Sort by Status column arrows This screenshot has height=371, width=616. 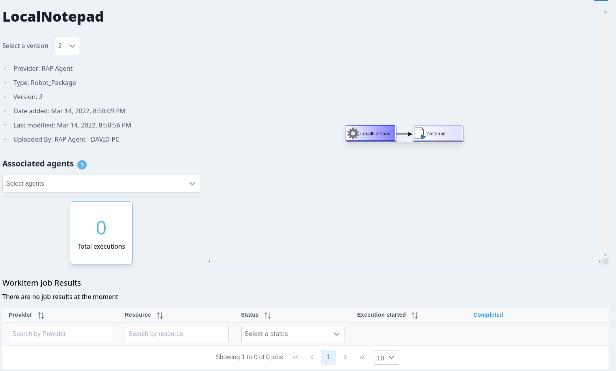tap(267, 315)
